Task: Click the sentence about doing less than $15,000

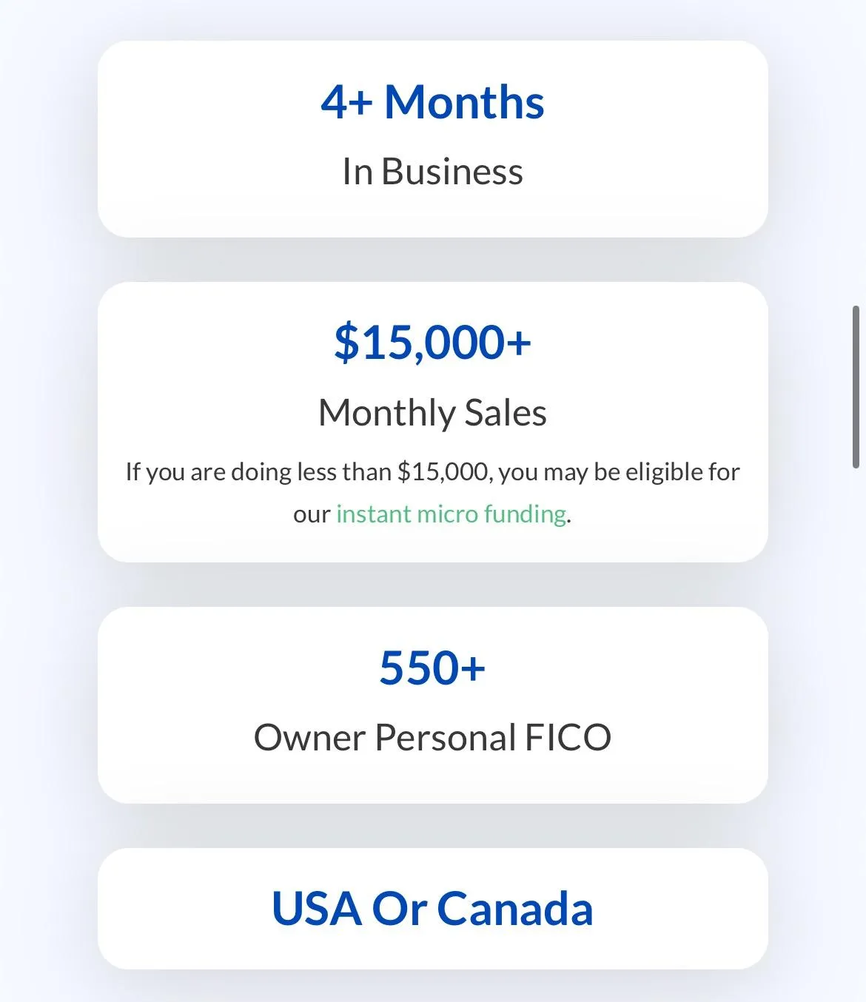Action: click(x=433, y=493)
